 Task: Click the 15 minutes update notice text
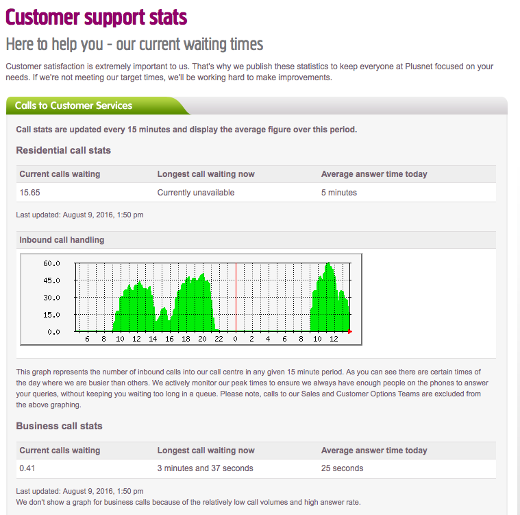click(186, 130)
